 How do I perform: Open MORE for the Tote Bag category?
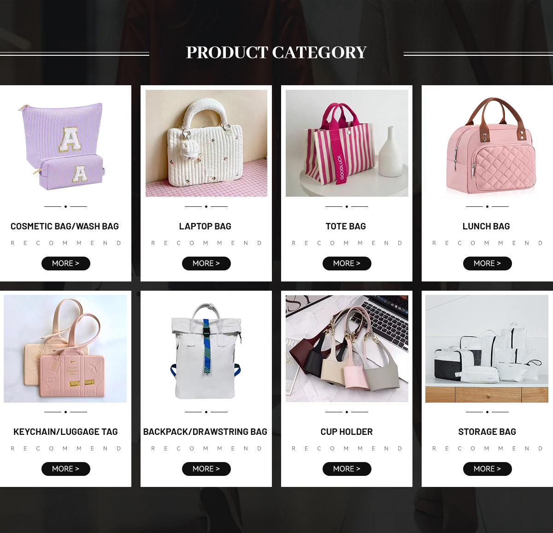click(347, 264)
